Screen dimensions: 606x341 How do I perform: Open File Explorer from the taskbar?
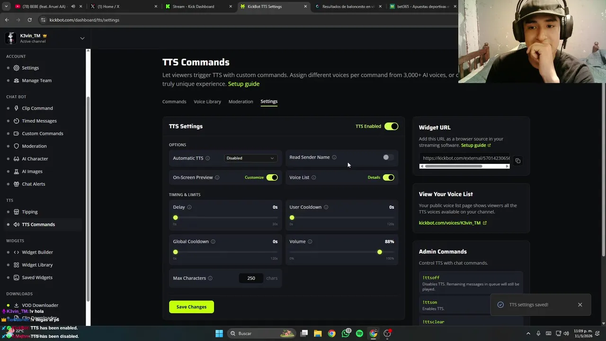pos(318,333)
